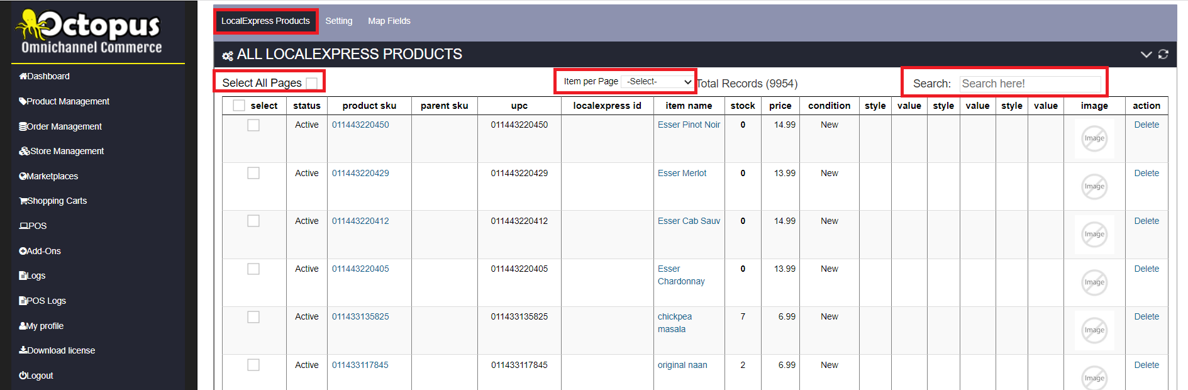Open the Esser Cab Sauv item link
Screen dimensions: 1188x390
coord(689,221)
